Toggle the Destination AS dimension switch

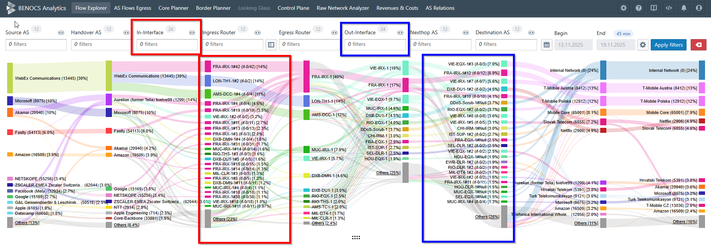click(531, 33)
